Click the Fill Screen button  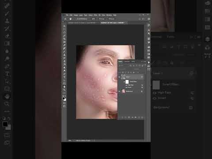[111, 19]
